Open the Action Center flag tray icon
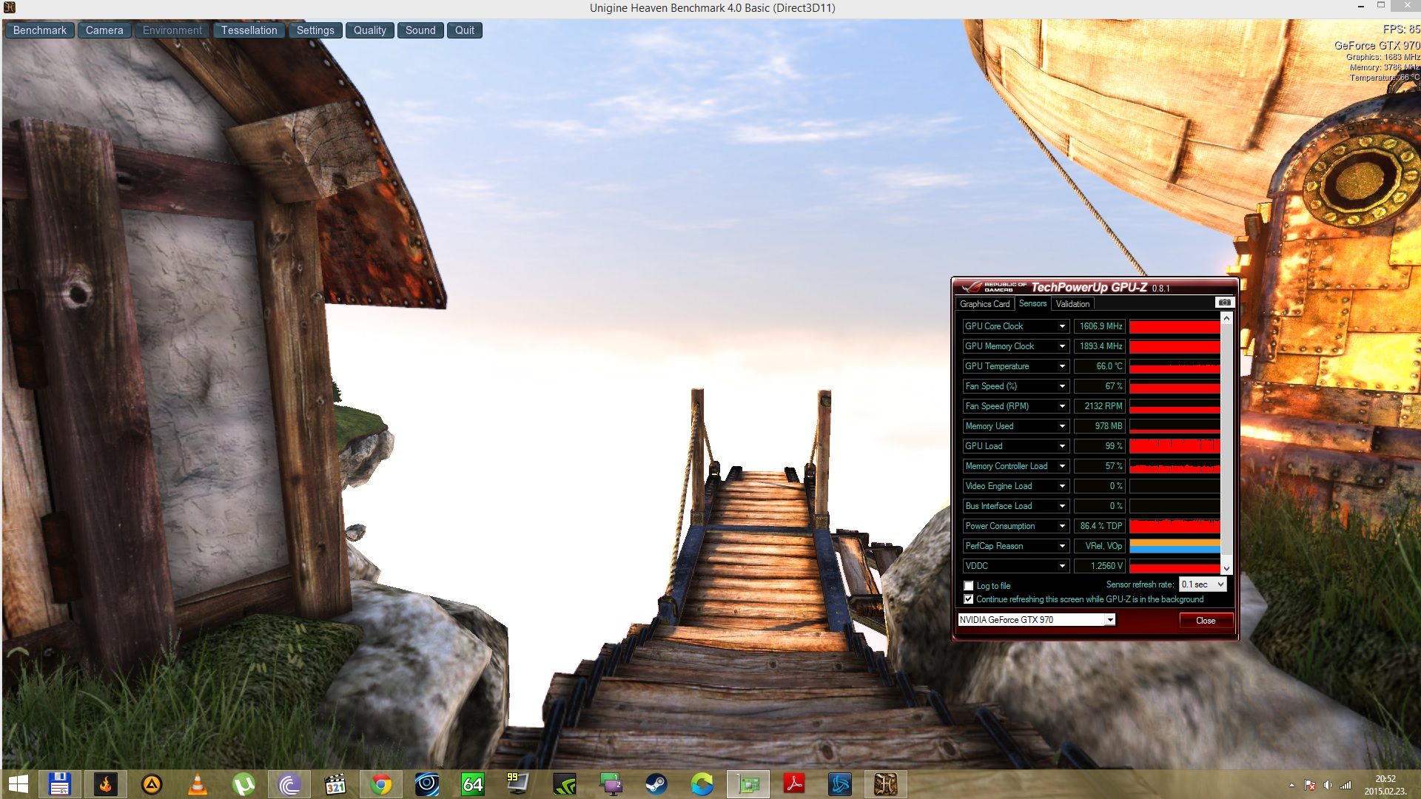1421x799 pixels. (1309, 785)
